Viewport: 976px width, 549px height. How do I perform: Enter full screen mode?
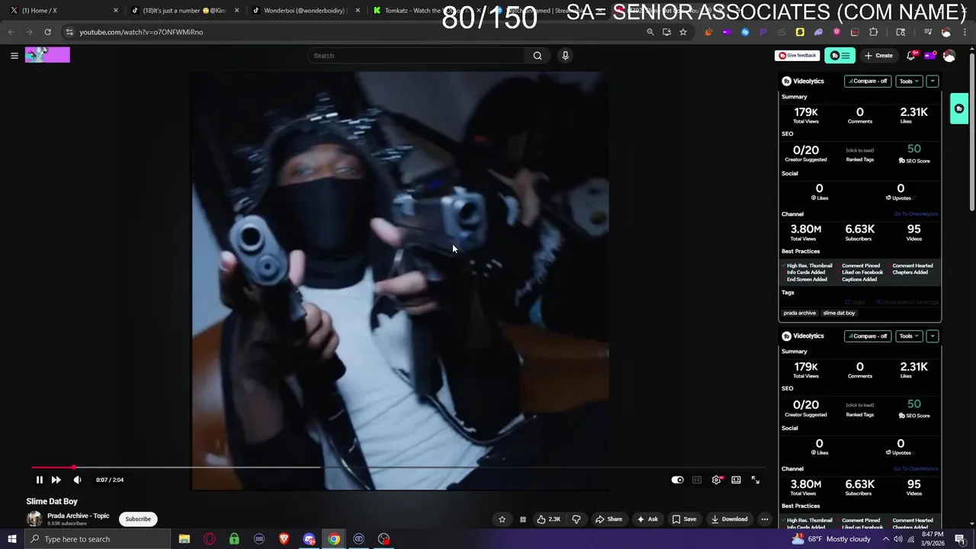(756, 480)
